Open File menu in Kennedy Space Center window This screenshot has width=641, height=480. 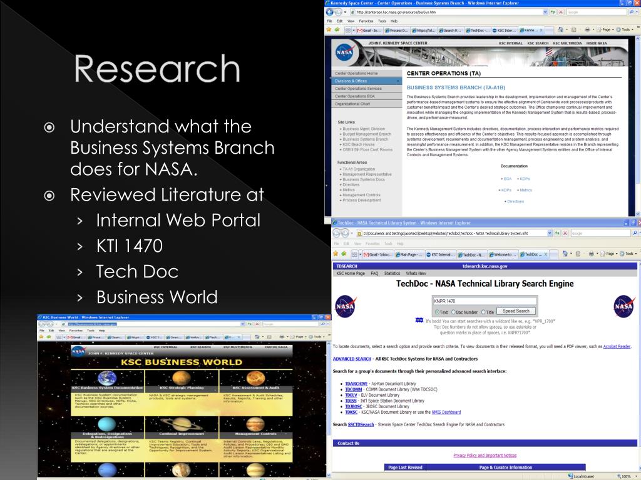[329, 21]
